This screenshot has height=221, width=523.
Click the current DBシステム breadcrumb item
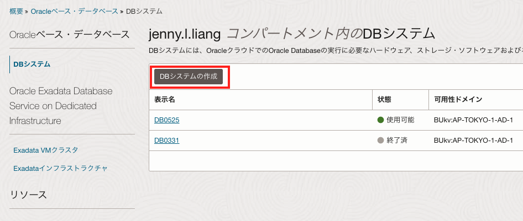[145, 11]
